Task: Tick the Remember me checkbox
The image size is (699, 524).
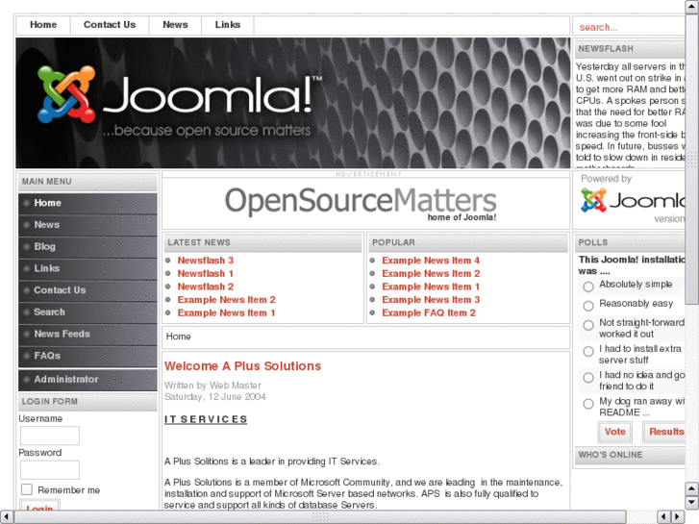Action: pos(27,489)
